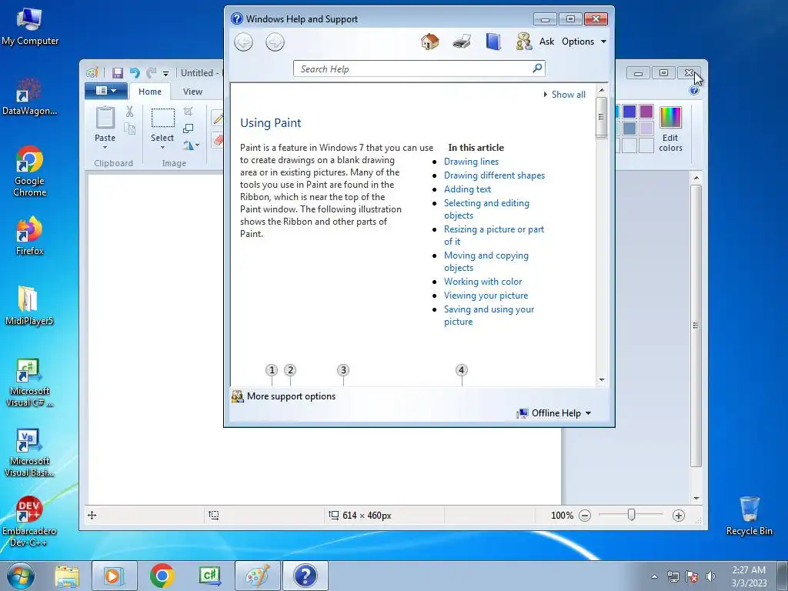The width and height of the screenshot is (788, 591).
Task: Open the Options dropdown in Help
Action: [583, 42]
